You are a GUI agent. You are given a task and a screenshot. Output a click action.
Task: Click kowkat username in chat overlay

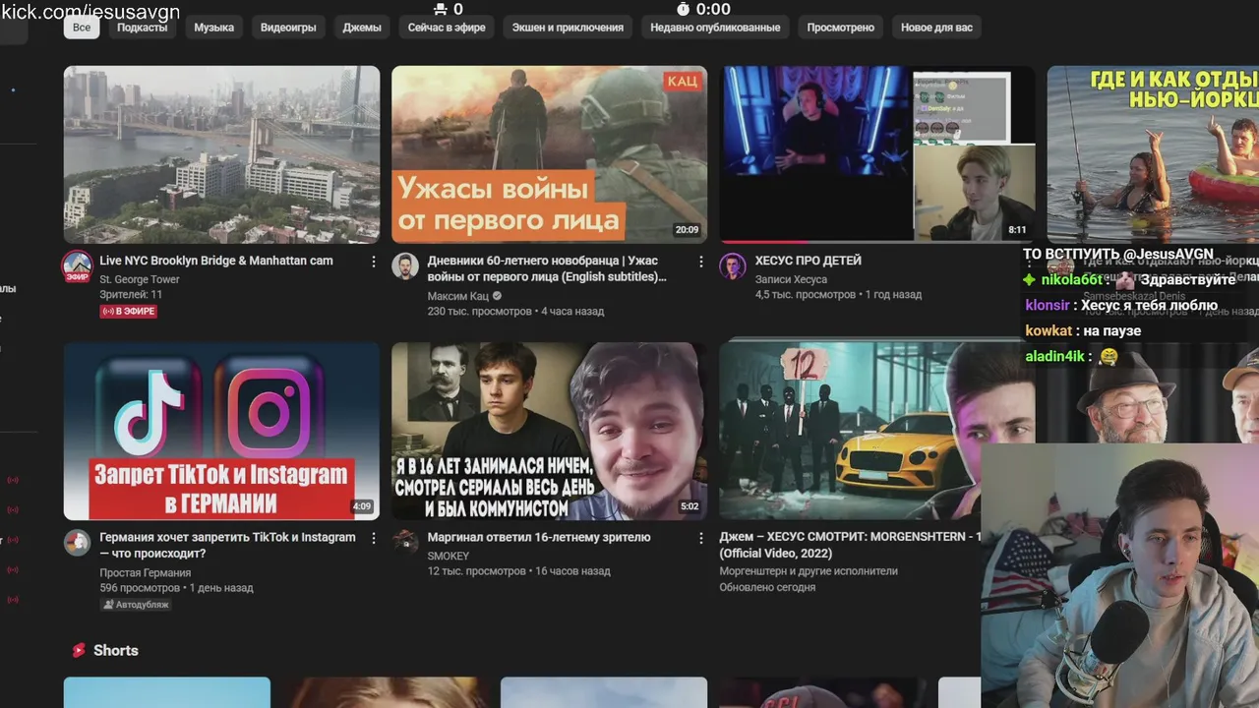[1049, 331]
